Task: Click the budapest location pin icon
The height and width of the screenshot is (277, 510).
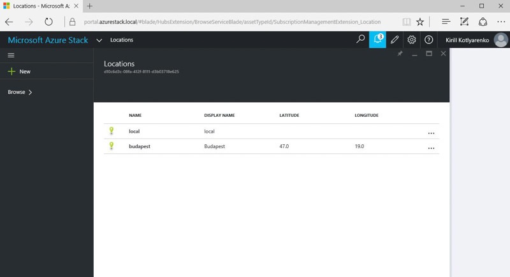Action: [x=112, y=146]
